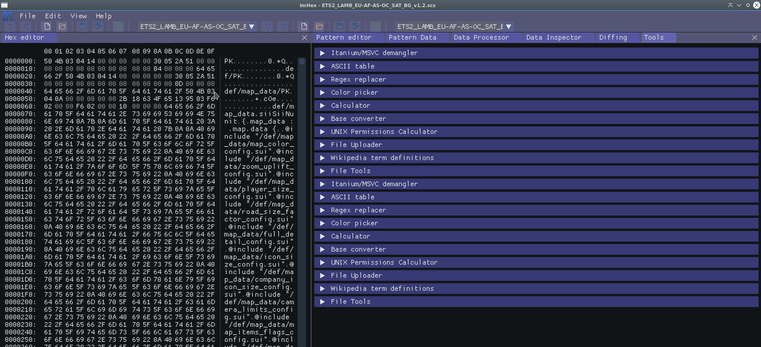This screenshot has width=761, height=347.
Task: Expand the bottommost File Tools section
Action: [x=536, y=302]
